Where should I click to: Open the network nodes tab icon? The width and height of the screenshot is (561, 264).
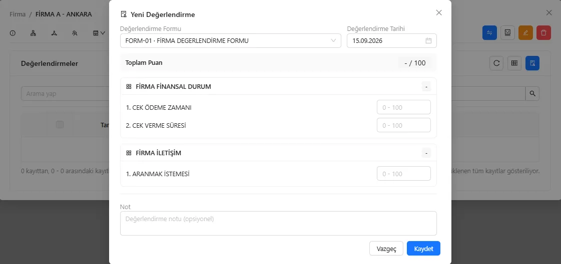(x=54, y=33)
